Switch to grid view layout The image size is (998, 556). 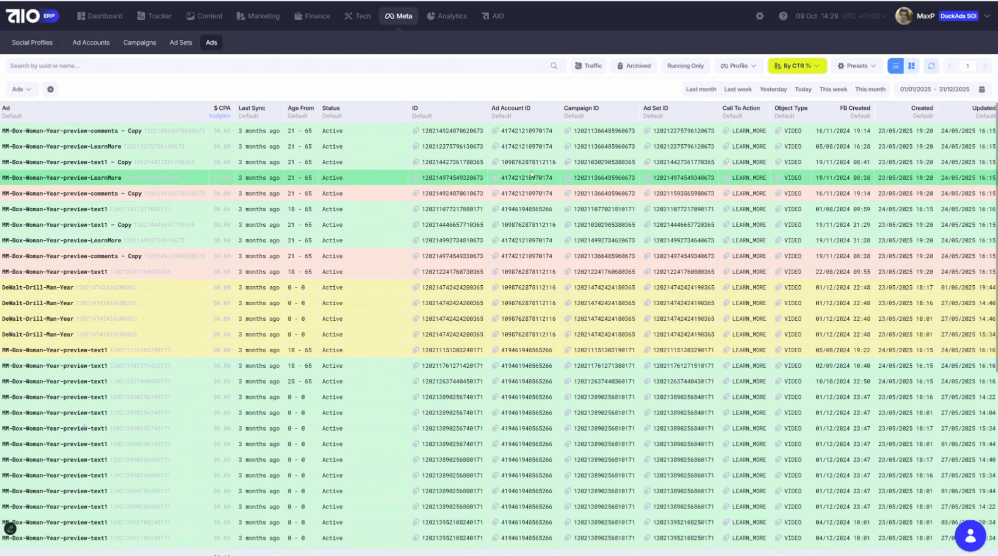911,66
